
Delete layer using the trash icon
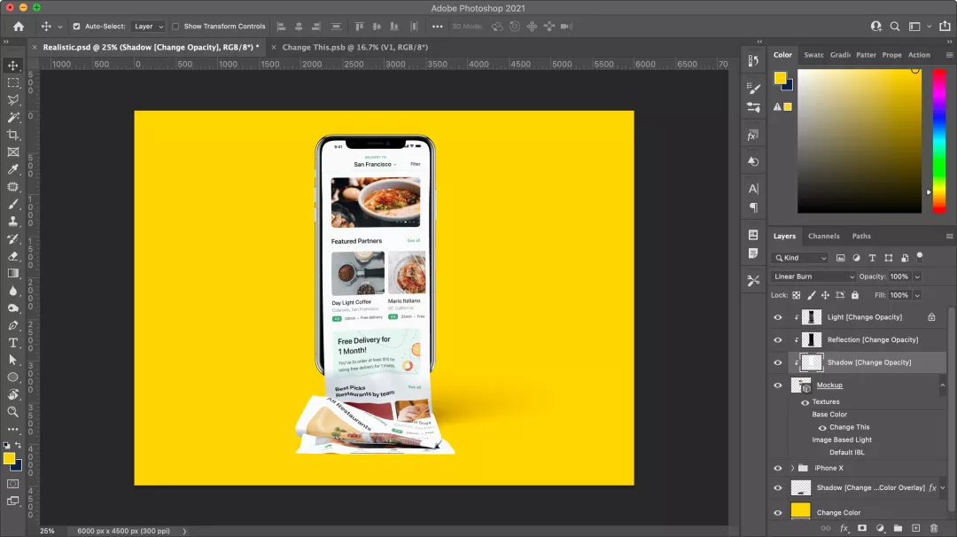(933, 528)
